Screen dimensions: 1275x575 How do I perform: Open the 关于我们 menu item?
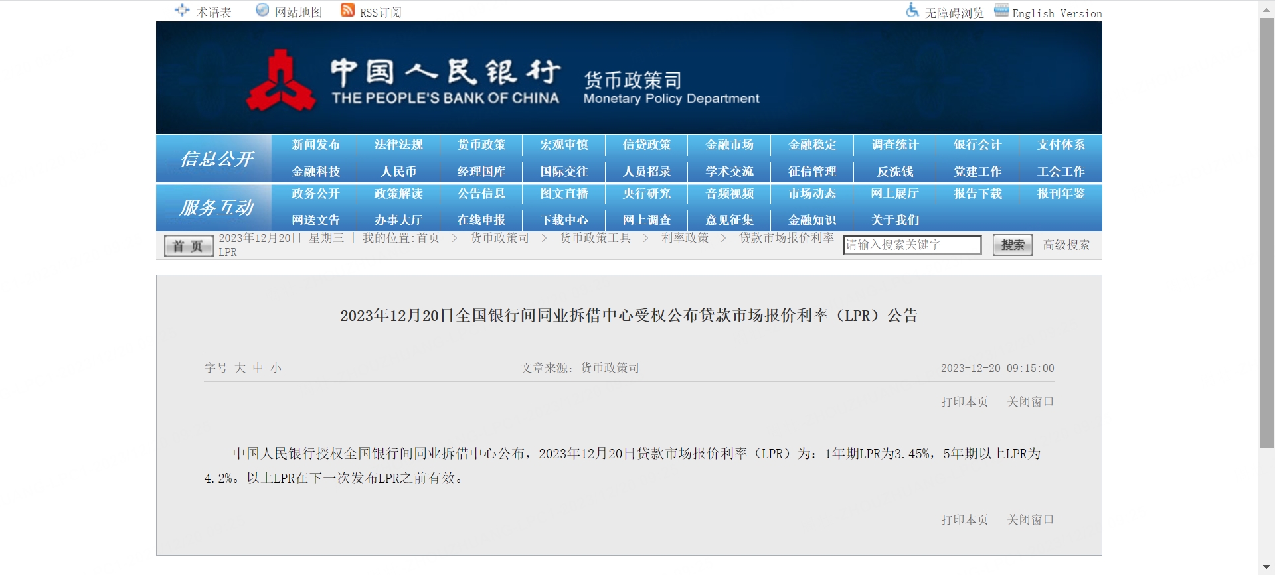click(x=895, y=220)
